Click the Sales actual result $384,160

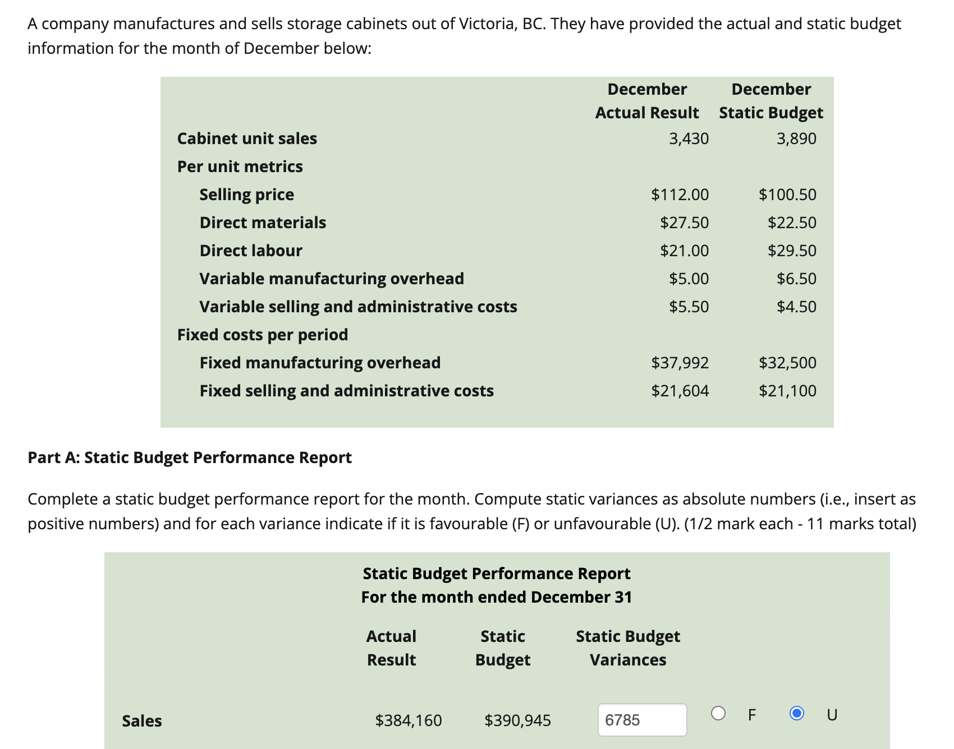(x=409, y=720)
